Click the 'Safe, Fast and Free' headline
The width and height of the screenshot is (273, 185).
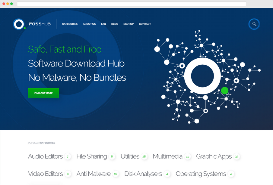[65, 49]
